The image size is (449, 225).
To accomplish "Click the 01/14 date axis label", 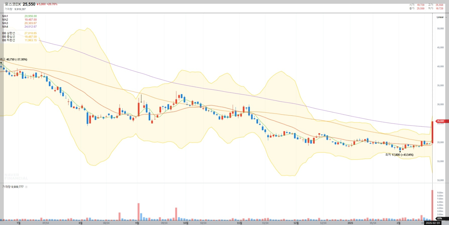I will (x=373, y=223).
